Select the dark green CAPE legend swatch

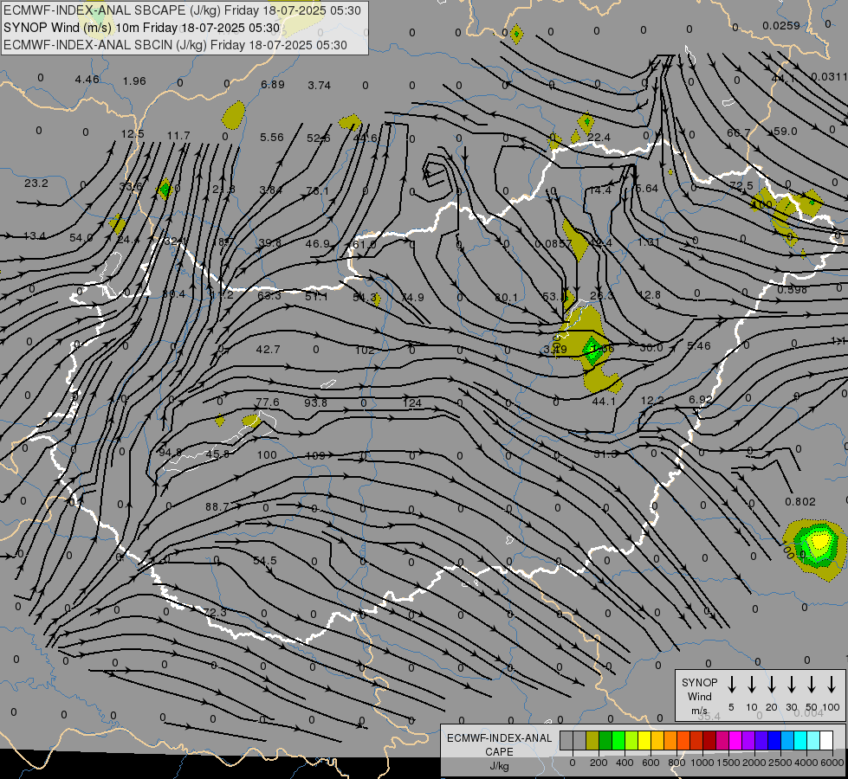pyautogui.click(x=605, y=740)
